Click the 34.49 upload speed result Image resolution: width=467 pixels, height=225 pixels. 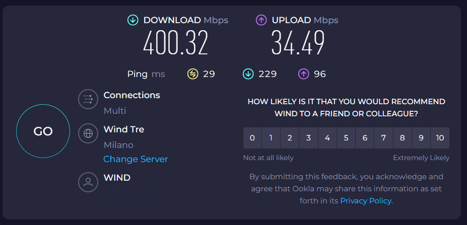click(298, 44)
